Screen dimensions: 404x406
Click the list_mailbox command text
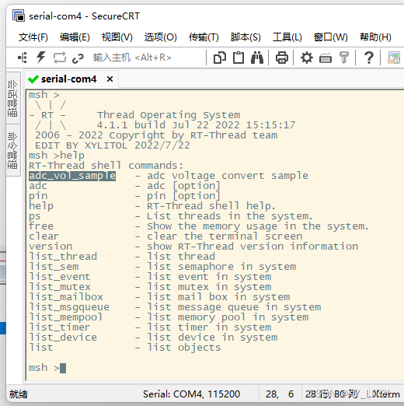66,297
